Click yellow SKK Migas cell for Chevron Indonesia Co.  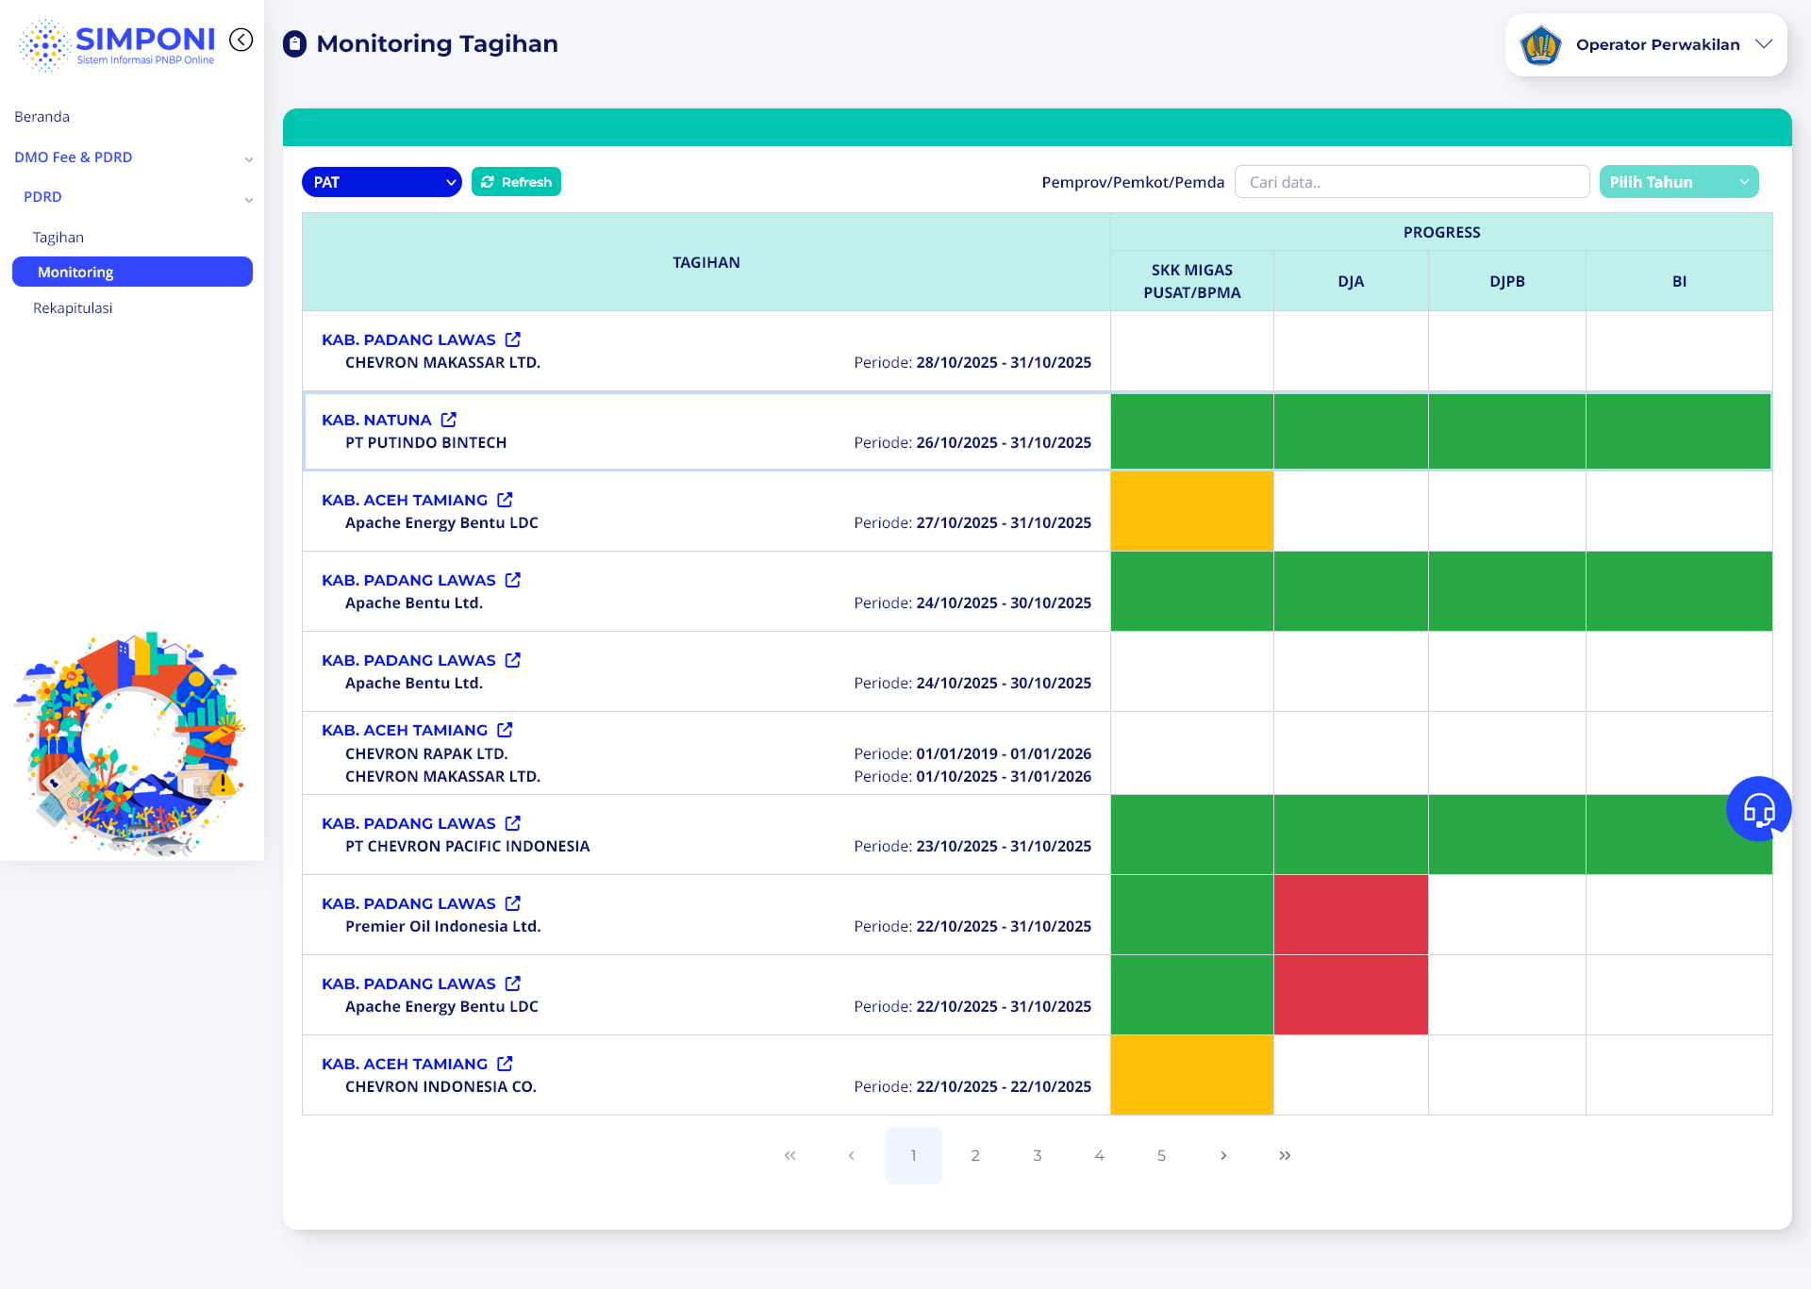coord(1192,1075)
